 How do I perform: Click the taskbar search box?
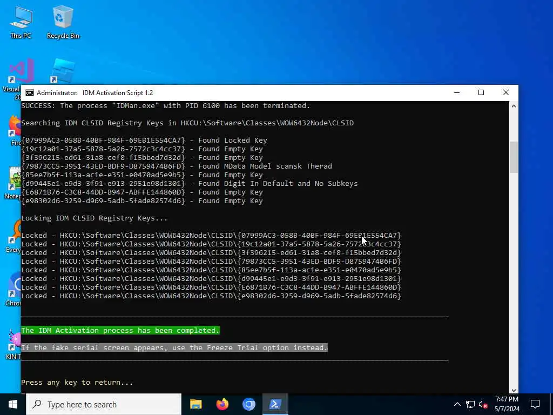(104, 404)
